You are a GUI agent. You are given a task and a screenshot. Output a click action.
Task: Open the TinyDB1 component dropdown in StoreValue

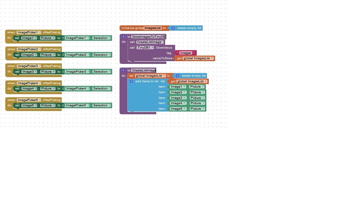click(x=153, y=48)
